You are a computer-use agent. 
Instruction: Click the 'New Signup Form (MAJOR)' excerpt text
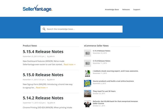click(x=48, y=86)
